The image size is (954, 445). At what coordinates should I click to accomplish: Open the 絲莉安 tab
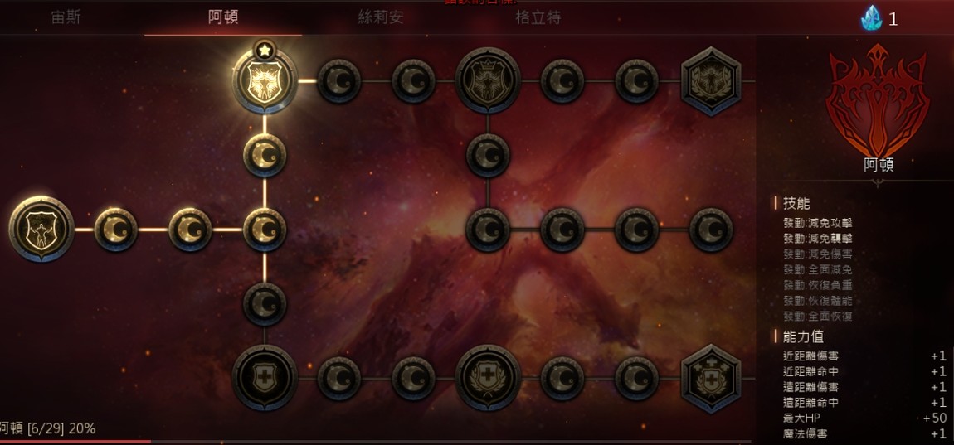381,17
